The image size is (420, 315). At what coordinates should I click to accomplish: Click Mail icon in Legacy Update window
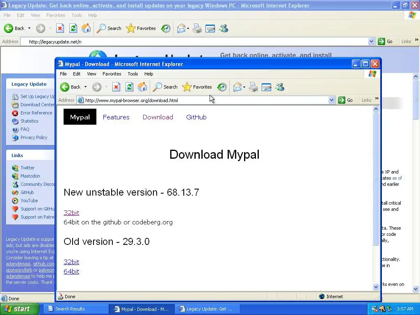(x=181, y=28)
